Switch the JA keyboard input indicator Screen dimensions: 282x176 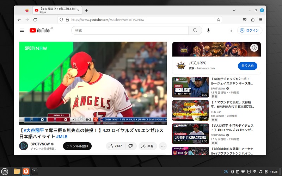click(226, 172)
